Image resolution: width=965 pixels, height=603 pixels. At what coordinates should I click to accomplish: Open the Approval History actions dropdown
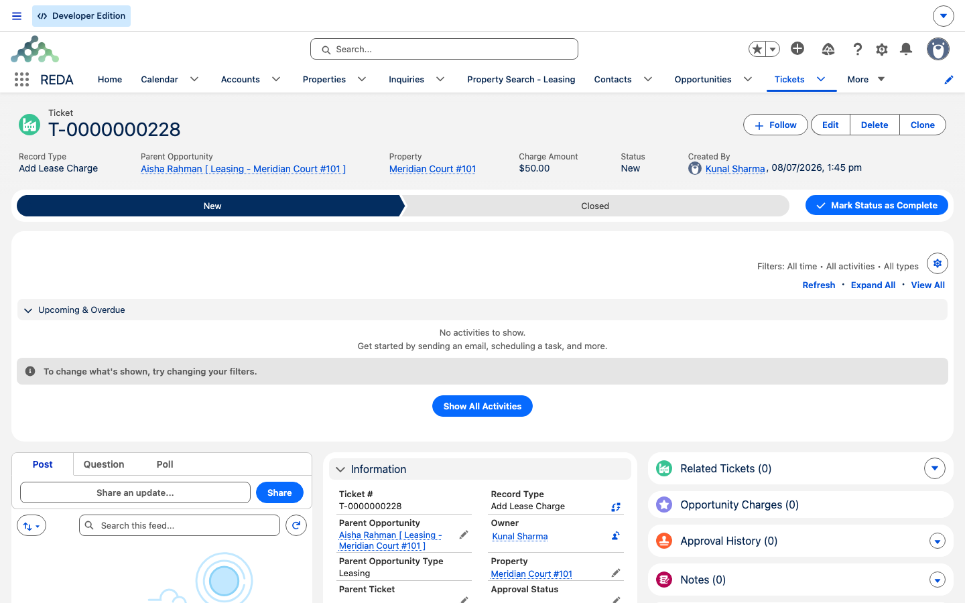(x=938, y=541)
